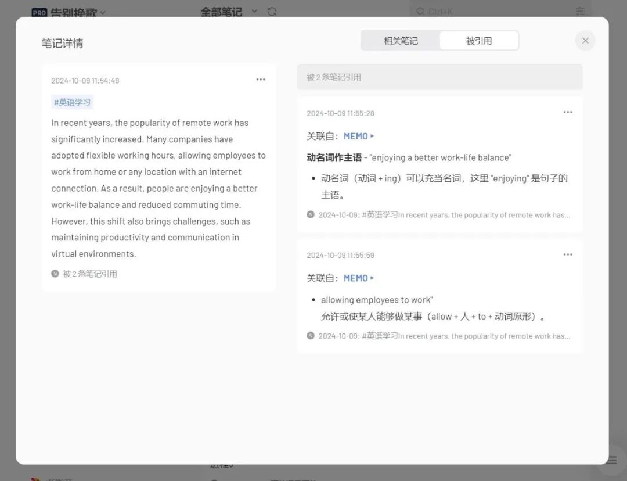Close the note details dialog
The image size is (627, 481).
click(585, 41)
